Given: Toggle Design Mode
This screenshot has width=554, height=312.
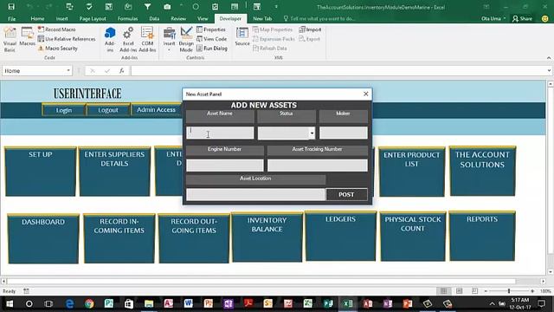Looking at the screenshot, I should 186,39.
